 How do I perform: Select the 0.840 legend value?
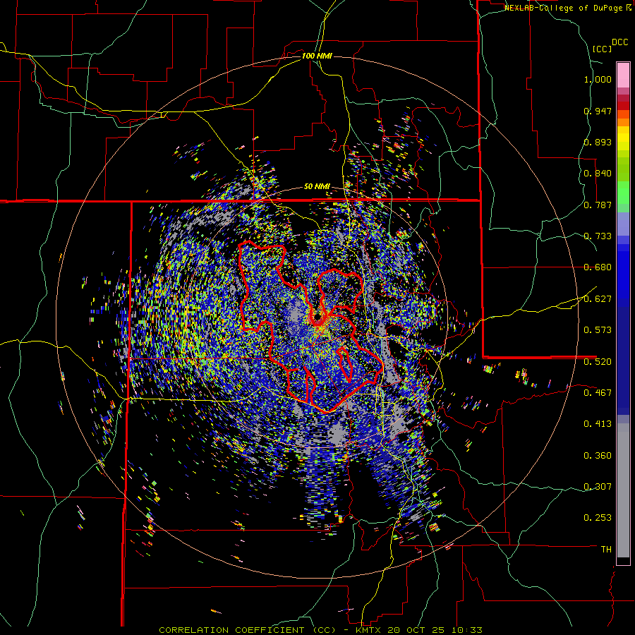coord(598,174)
